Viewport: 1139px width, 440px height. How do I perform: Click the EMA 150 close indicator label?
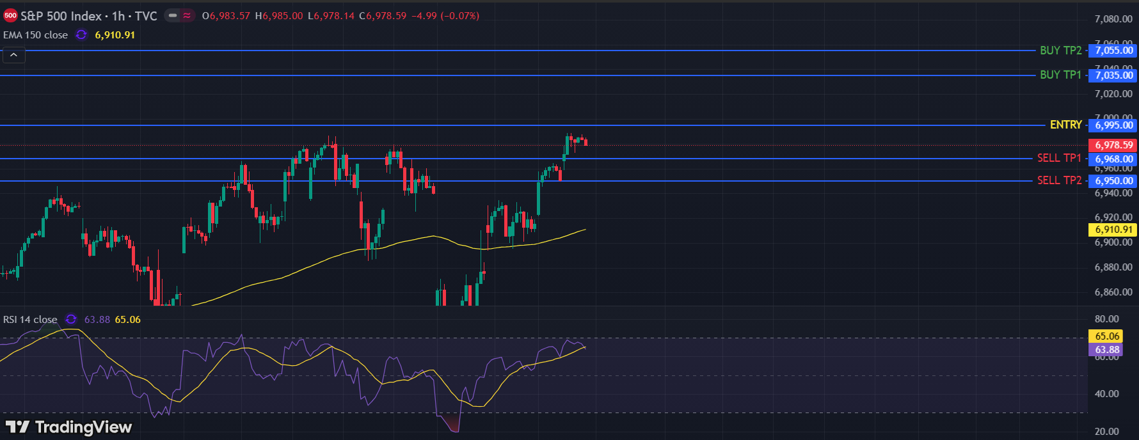(x=36, y=35)
